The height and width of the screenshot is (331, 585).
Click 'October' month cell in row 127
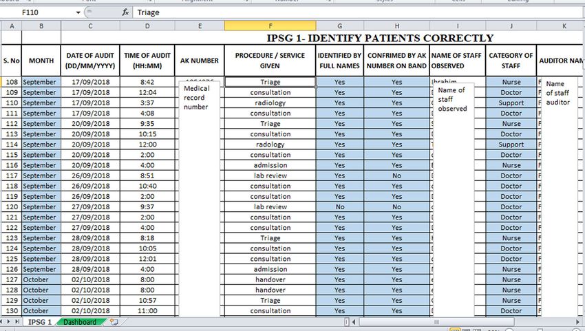(x=41, y=279)
